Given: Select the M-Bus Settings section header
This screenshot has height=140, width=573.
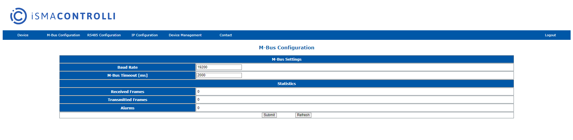Looking at the screenshot, I should pos(287,59).
